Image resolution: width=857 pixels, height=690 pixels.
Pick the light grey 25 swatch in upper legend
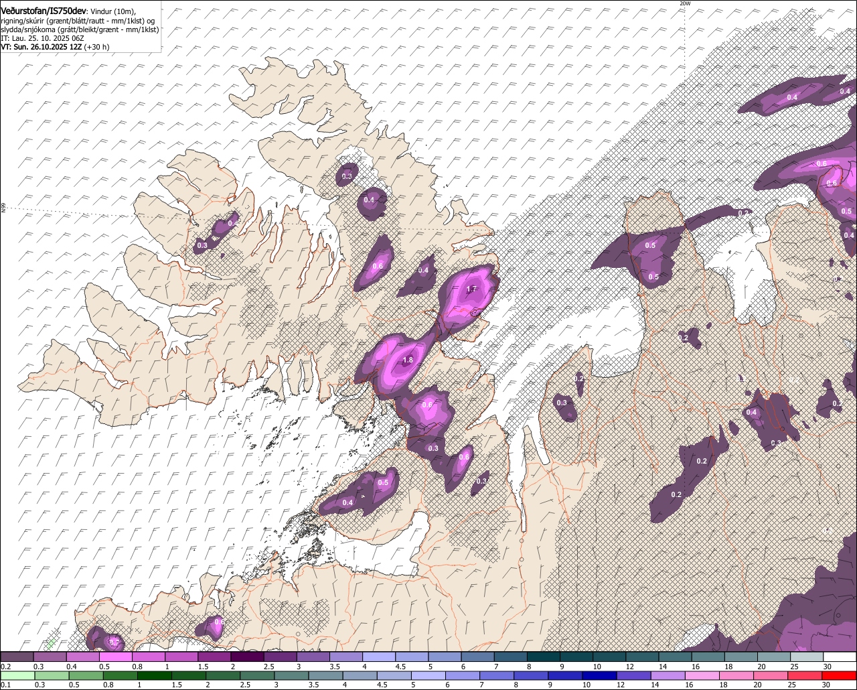pyautogui.click(x=807, y=657)
